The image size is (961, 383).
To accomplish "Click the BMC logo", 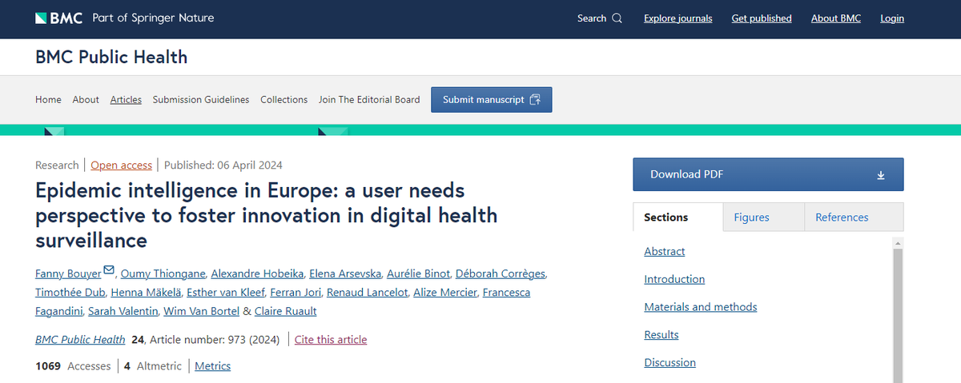I will click(58, 18).
